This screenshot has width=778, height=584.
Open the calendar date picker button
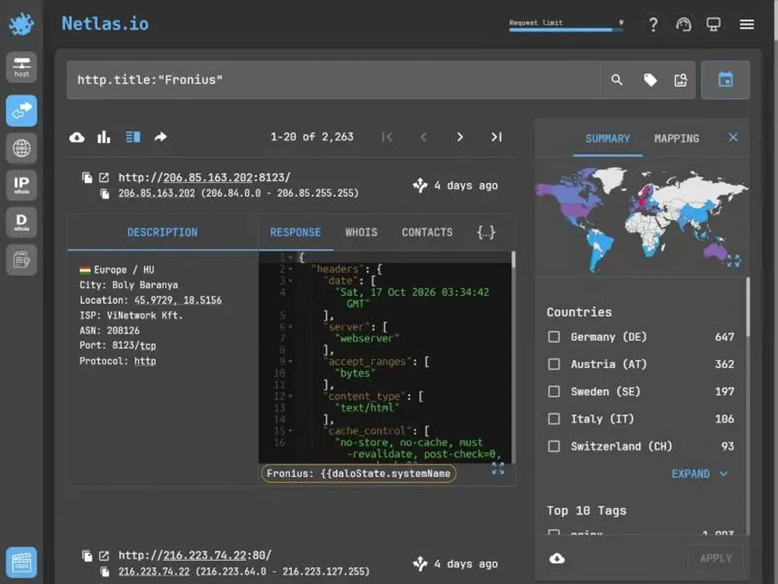pos(725,79)
